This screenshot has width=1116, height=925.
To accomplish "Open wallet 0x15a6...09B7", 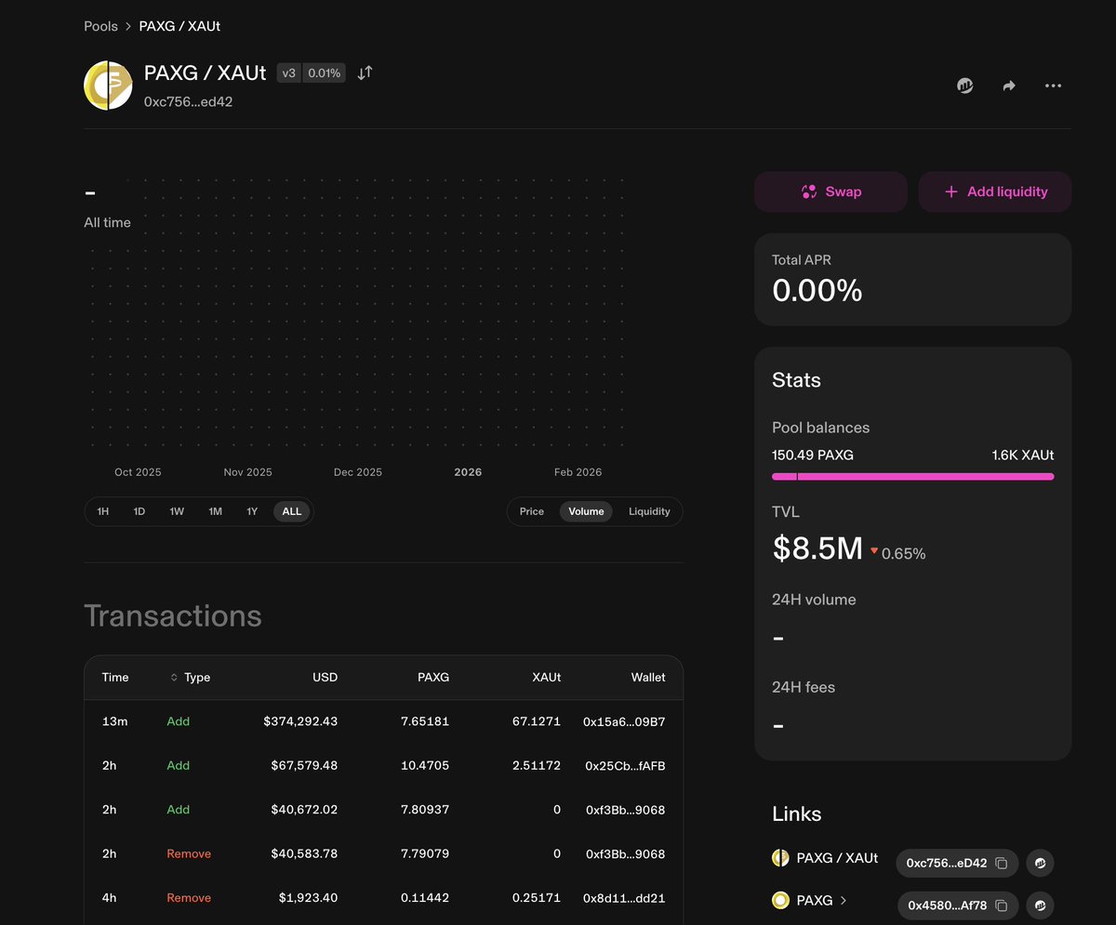I will pyautogui.click(x=624, y=721).
